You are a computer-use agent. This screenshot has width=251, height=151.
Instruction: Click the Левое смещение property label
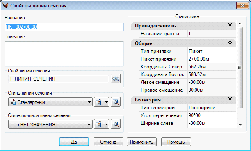click(x=160, y=82)
